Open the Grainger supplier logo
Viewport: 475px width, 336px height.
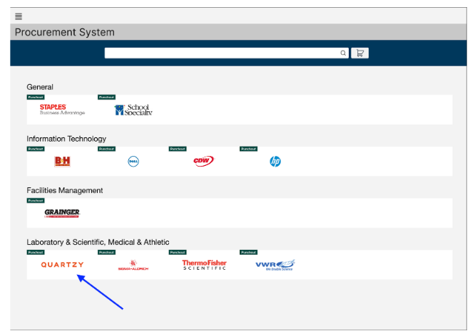coord(62,214)
